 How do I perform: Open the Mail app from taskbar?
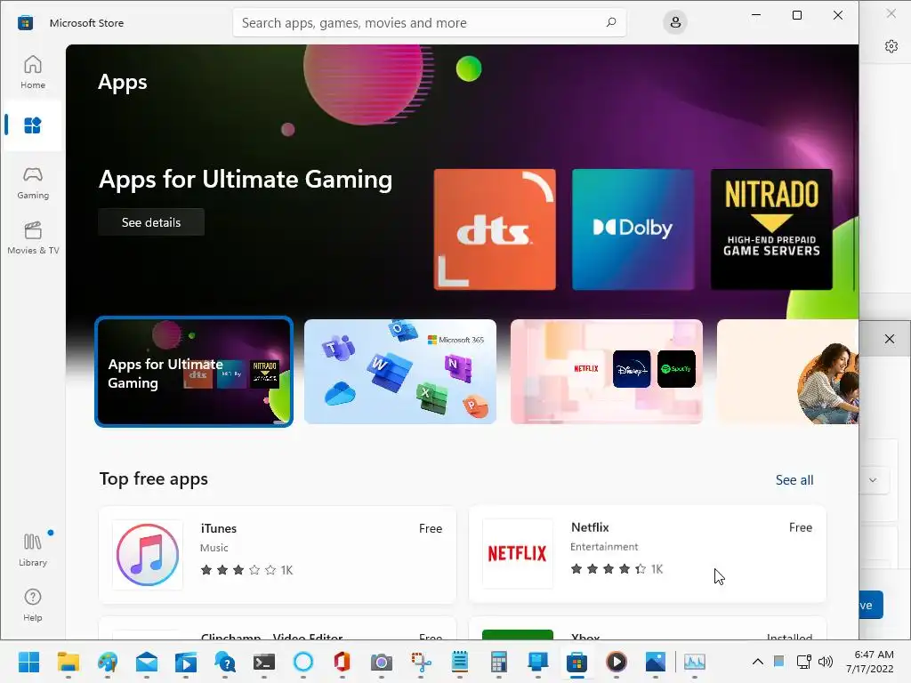(x=147, y=662)
